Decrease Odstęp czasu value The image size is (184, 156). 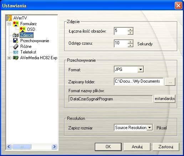click(131, 45)
